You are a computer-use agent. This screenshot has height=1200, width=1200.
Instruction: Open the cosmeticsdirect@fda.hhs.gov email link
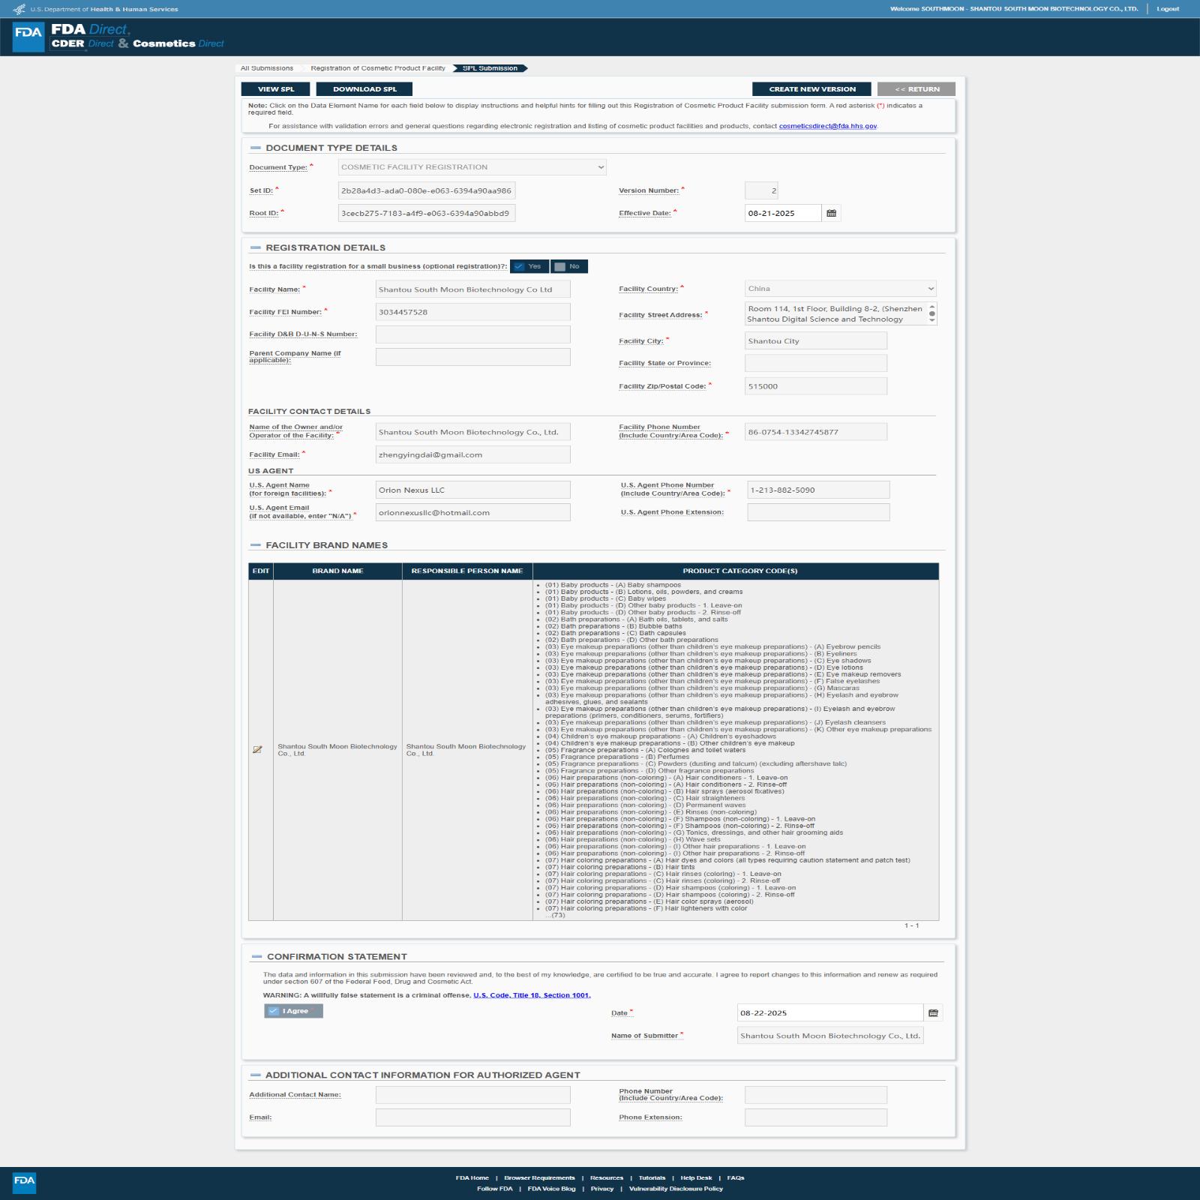pos(828,126)
